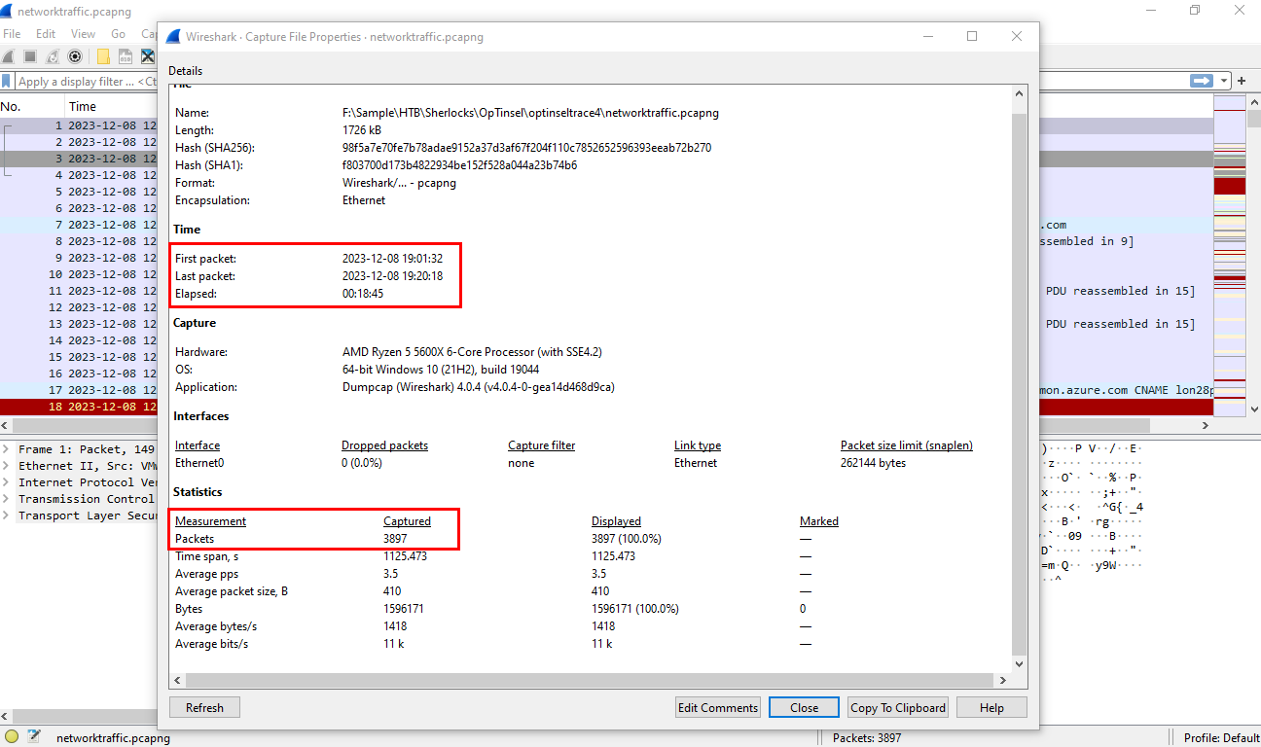1261x747 pixels.
Task: Click the Profile: Default status bar entry
Action: (x=1221, y=738)
